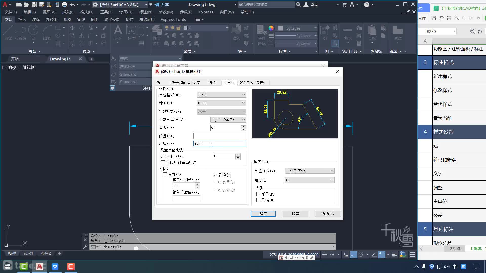This screenshot has height=273, width=486.
Task: Increase the 比例因子(E) spinner value
Action: [x=238, y=155]
